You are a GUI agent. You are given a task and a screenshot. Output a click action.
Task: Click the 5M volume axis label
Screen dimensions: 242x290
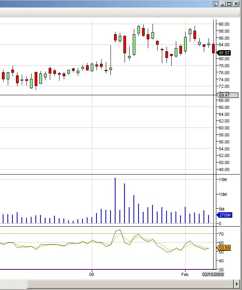(x=222, y=209)
